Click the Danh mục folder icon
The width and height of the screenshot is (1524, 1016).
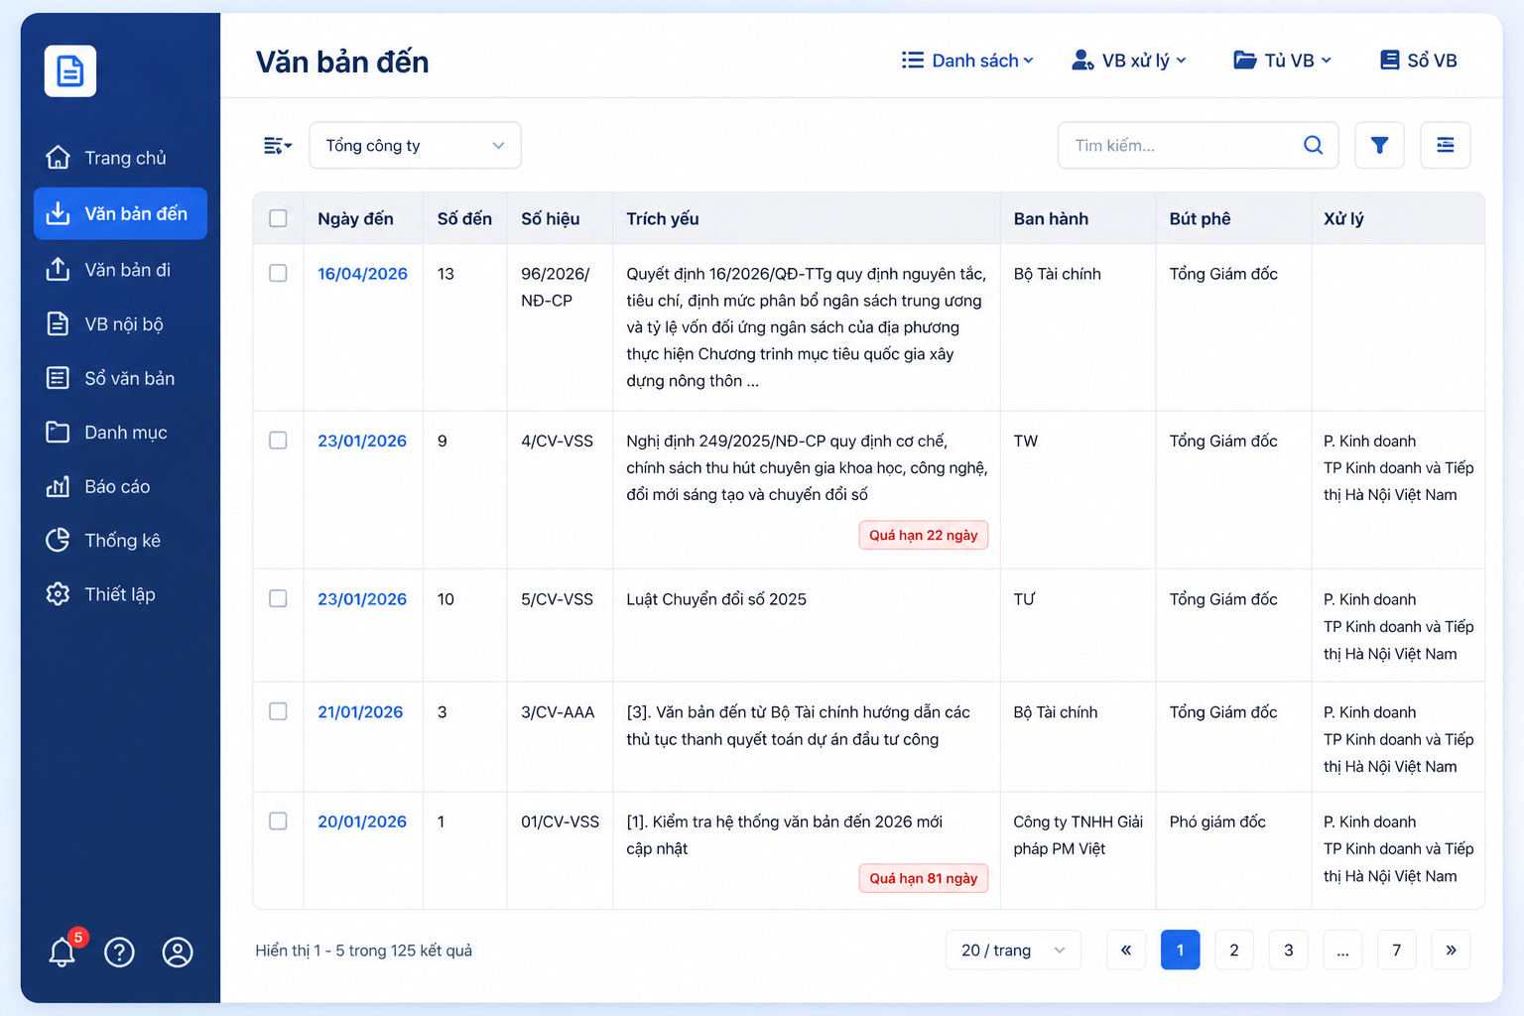coord(59,433)
